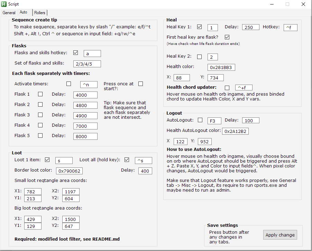
Task: Click the AutoLogout delay field showing 100
Action: 251,120
